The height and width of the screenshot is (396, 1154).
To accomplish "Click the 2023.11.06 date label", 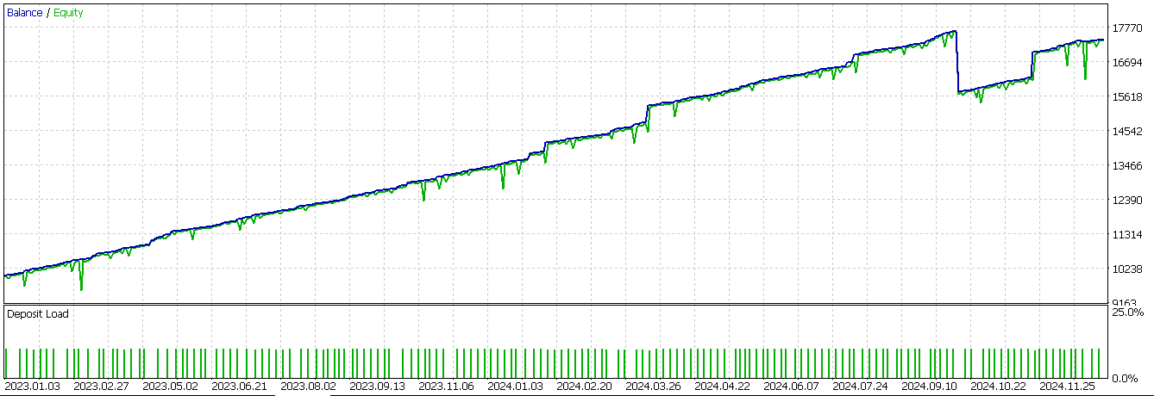I will [445, 387].
